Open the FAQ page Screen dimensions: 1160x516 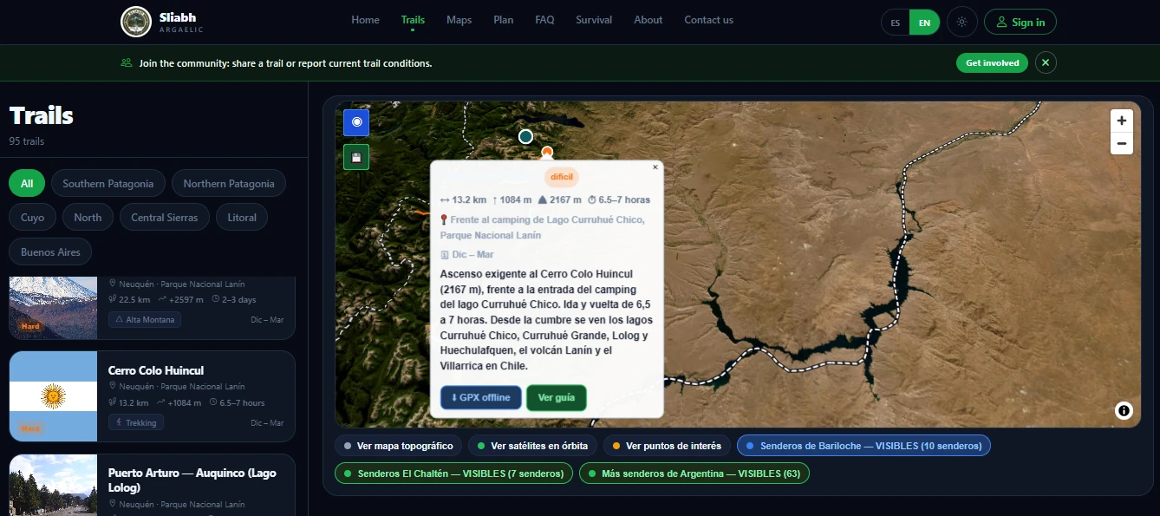544,20
